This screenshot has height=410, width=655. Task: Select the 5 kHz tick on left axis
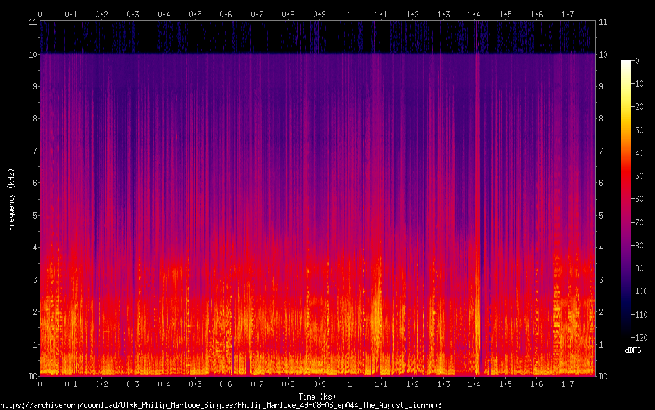pos(34,215)
